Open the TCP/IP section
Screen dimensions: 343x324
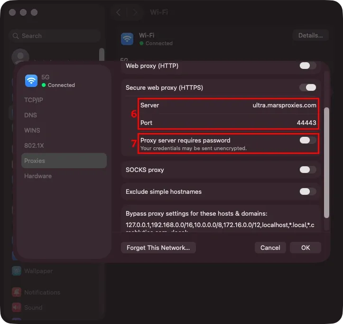pyautogui.click(x=34, y=100)
